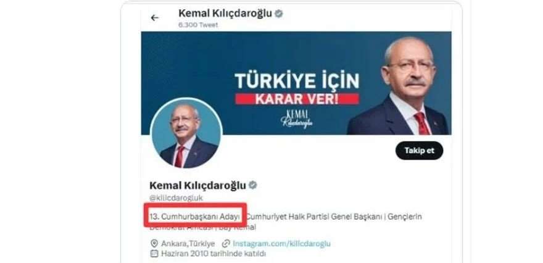This screenshot has width=543, height=263.
Task: Click the header title Kemal Kılıçdaroğlu at top
Action: tap(225, 13)
